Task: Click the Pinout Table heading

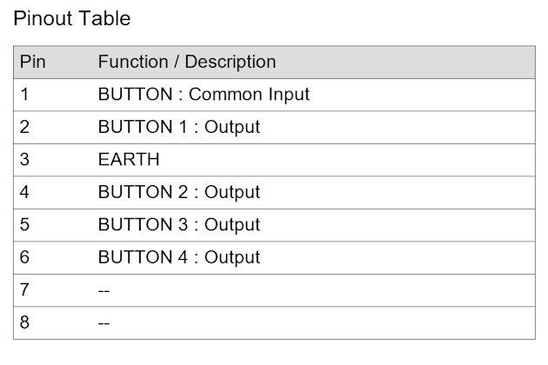Action: pyautogui.click(x=72, y=18)
